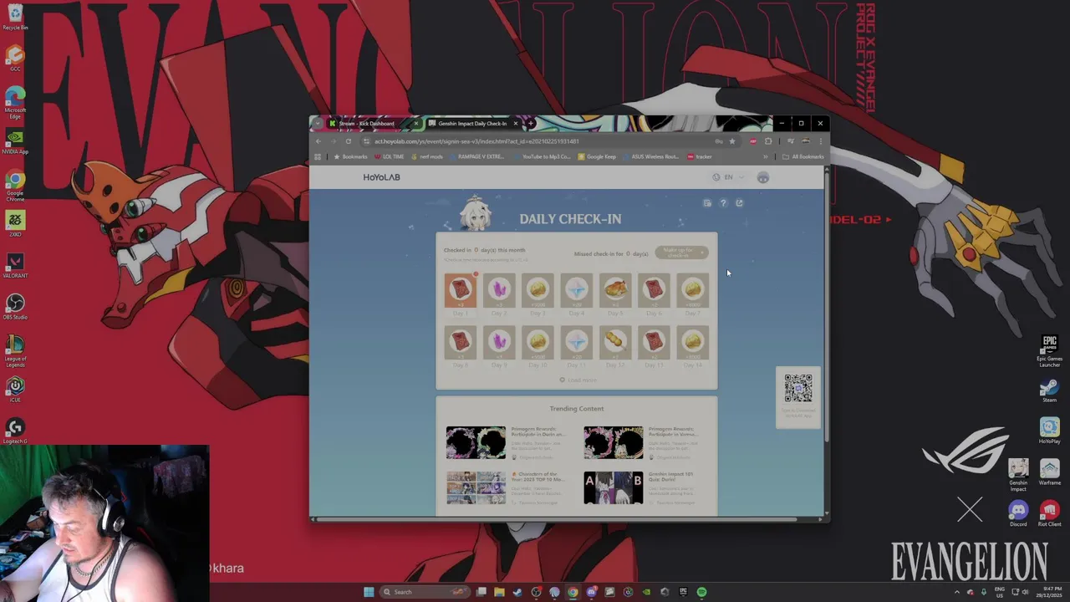Screen dimensions: 1070x602
Task: Open the Recycle Bin on desktop
Action: pyautogui.click(x=15, y=18)
